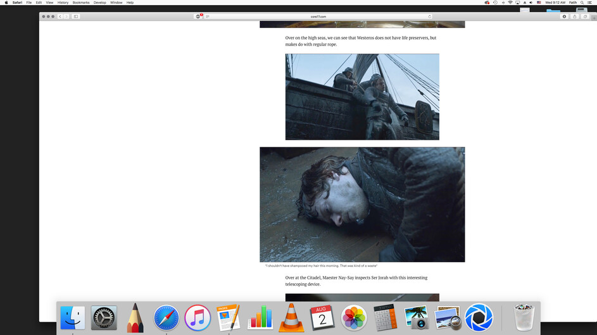597x335 pixels.
Task: Launch System Preferences from Dock
Action: click(104, 317)
